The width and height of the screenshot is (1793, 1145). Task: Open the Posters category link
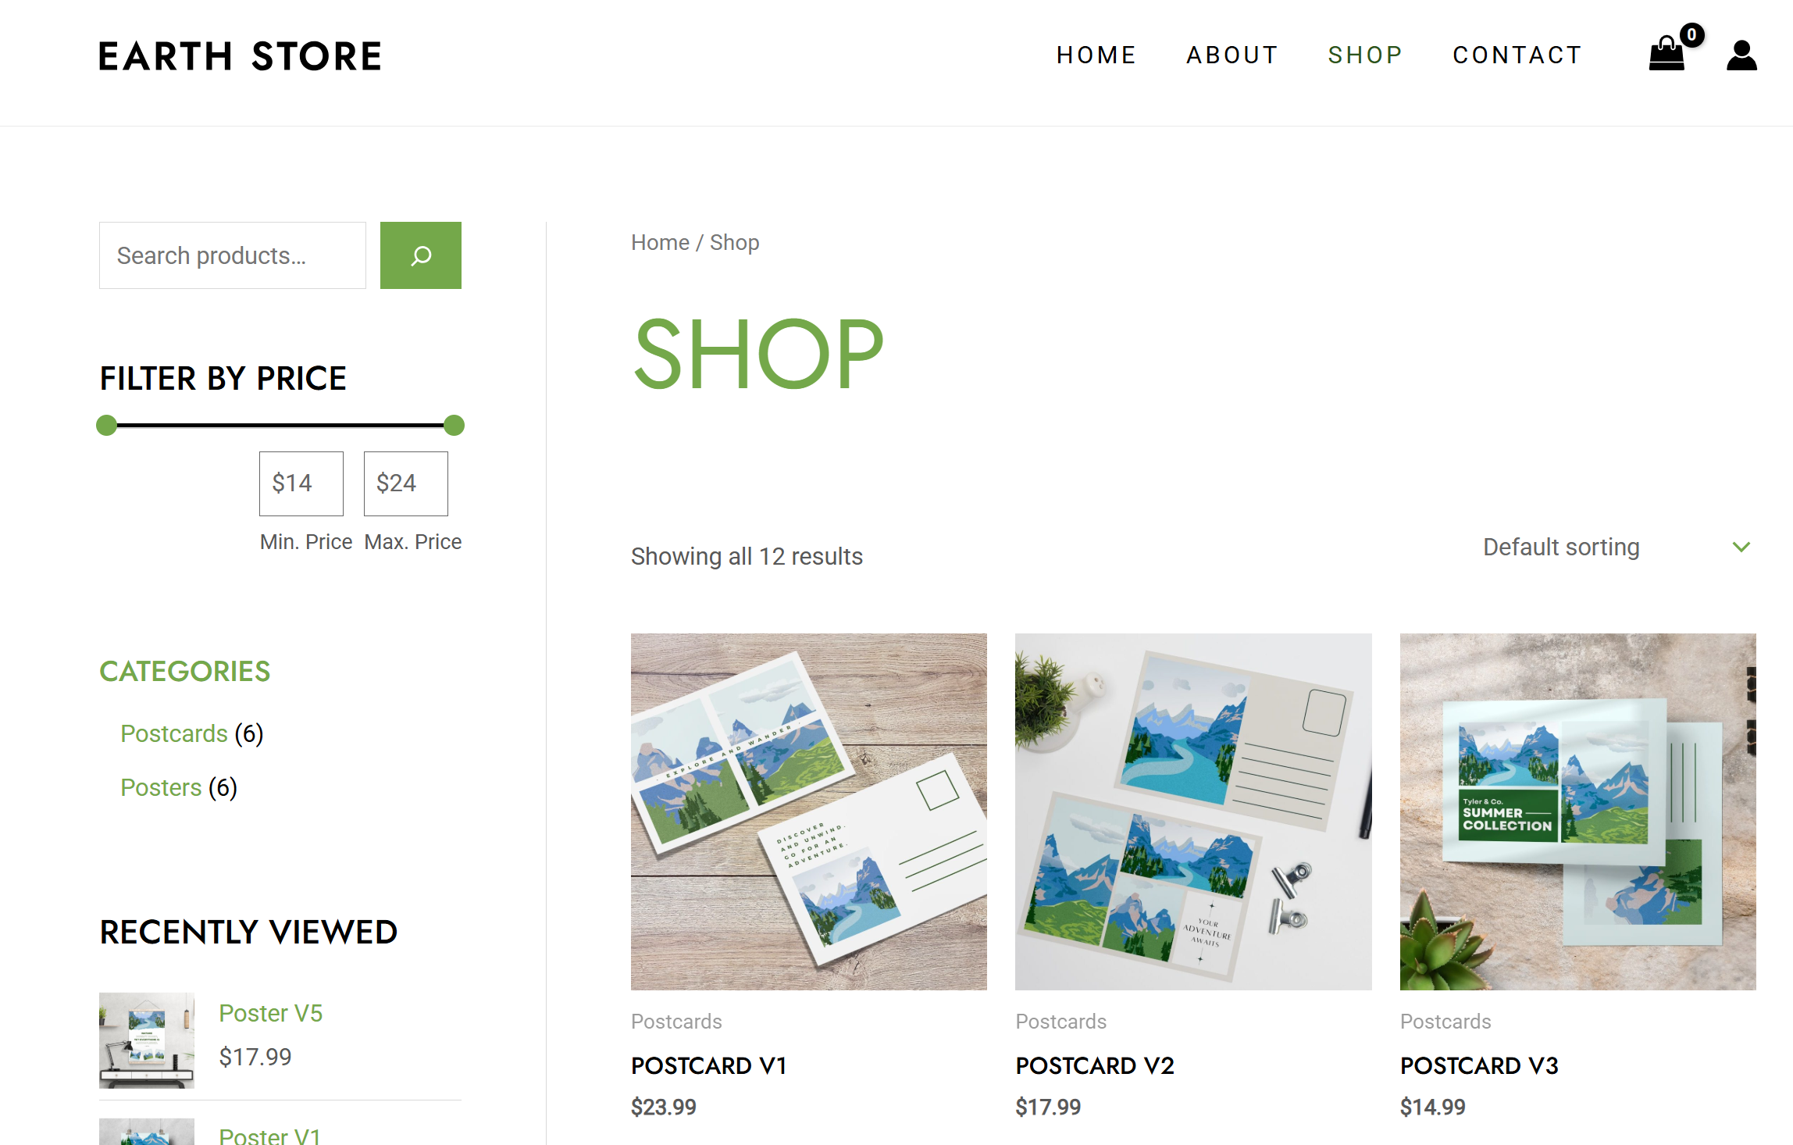(x=161, y=787)
